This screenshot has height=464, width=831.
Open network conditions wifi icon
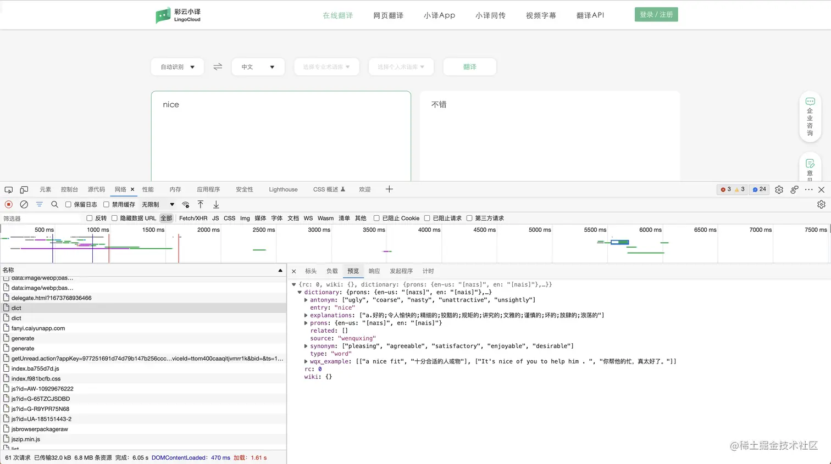(x=186, y=204)
